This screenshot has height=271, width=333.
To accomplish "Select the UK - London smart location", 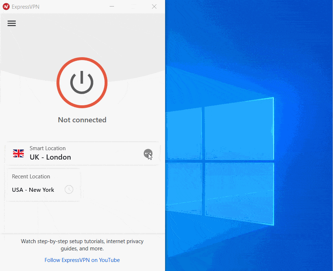I will tap(83, 153).
